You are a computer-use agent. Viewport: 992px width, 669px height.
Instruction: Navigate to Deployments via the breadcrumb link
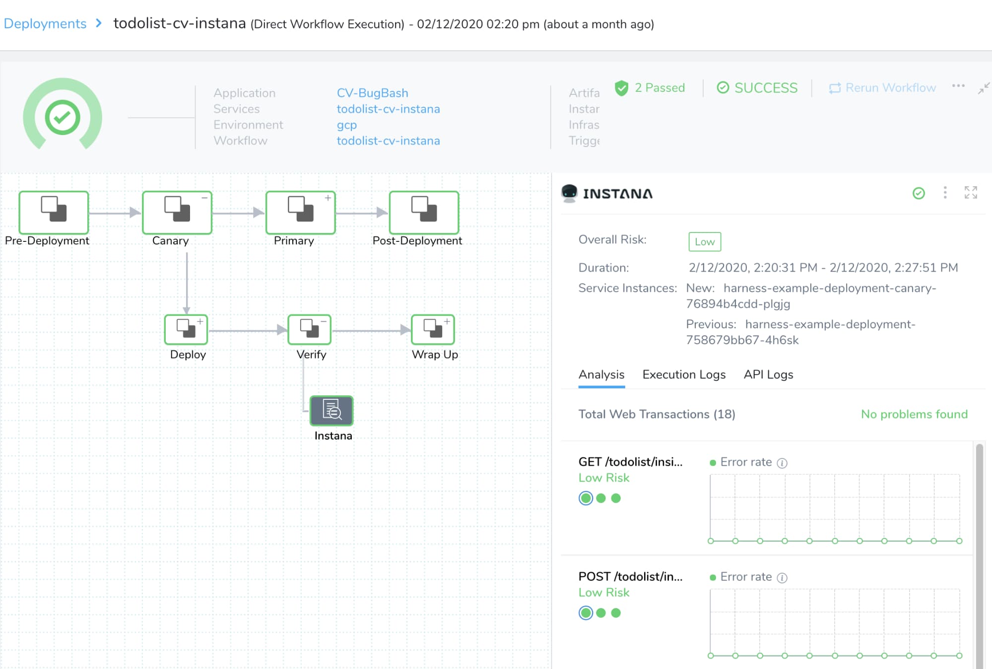click(x=45, y=23)
